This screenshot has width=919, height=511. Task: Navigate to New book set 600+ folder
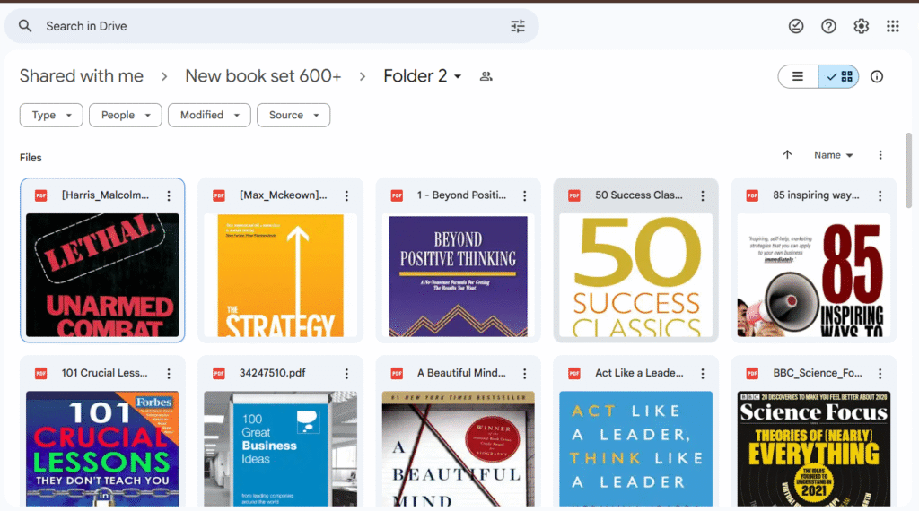coord(263,76)
